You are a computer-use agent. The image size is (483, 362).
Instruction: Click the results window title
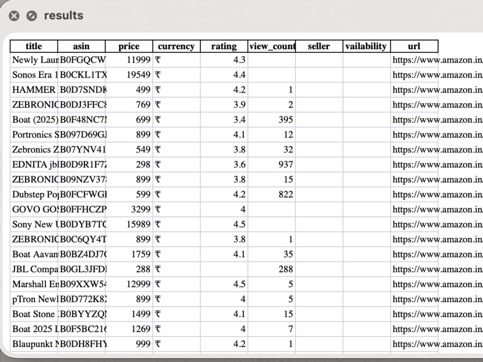pyautogui.click(x=63, y=15)
